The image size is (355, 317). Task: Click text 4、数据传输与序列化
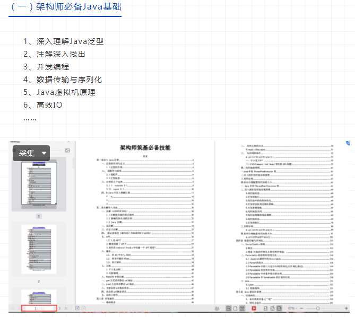click(x=63, y=80)
